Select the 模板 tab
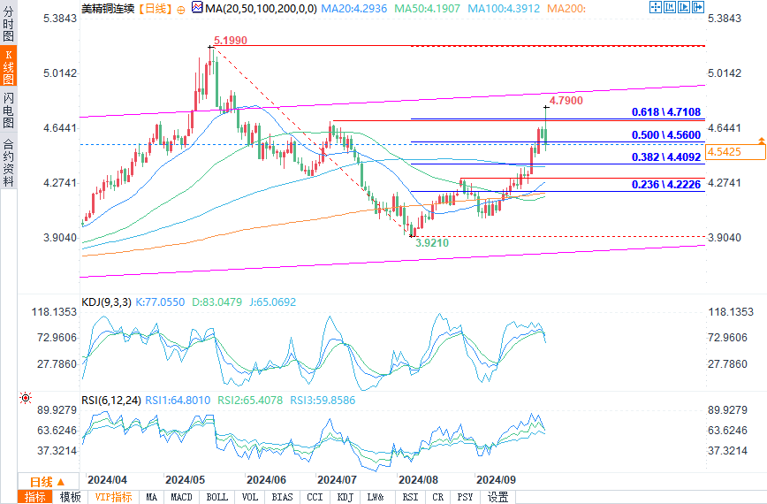This screenshot has width=767, height=504. click(71, 497)
